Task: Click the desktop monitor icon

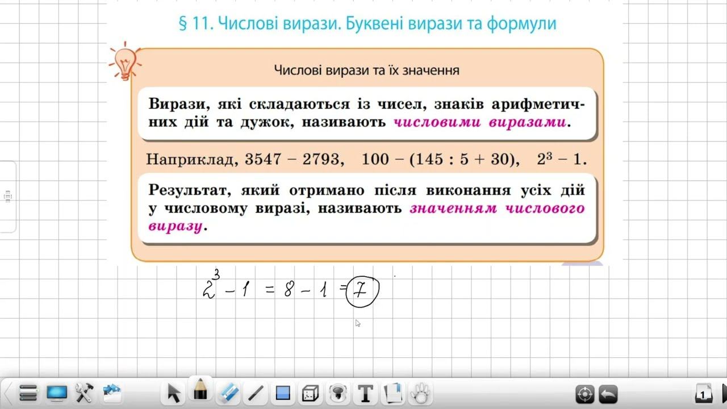Action: coord(57,393)
